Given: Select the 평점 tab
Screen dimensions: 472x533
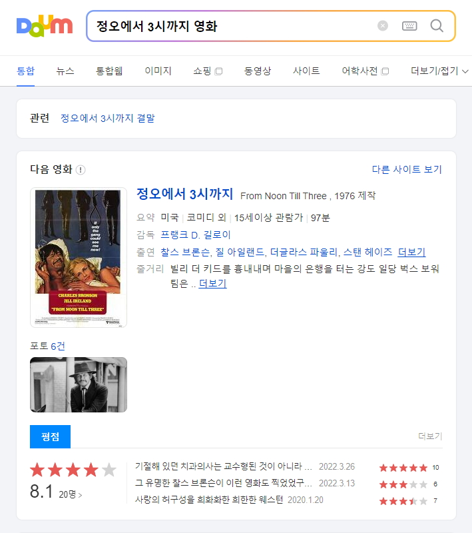Looking at the screenshot, I should pos(50,436).
